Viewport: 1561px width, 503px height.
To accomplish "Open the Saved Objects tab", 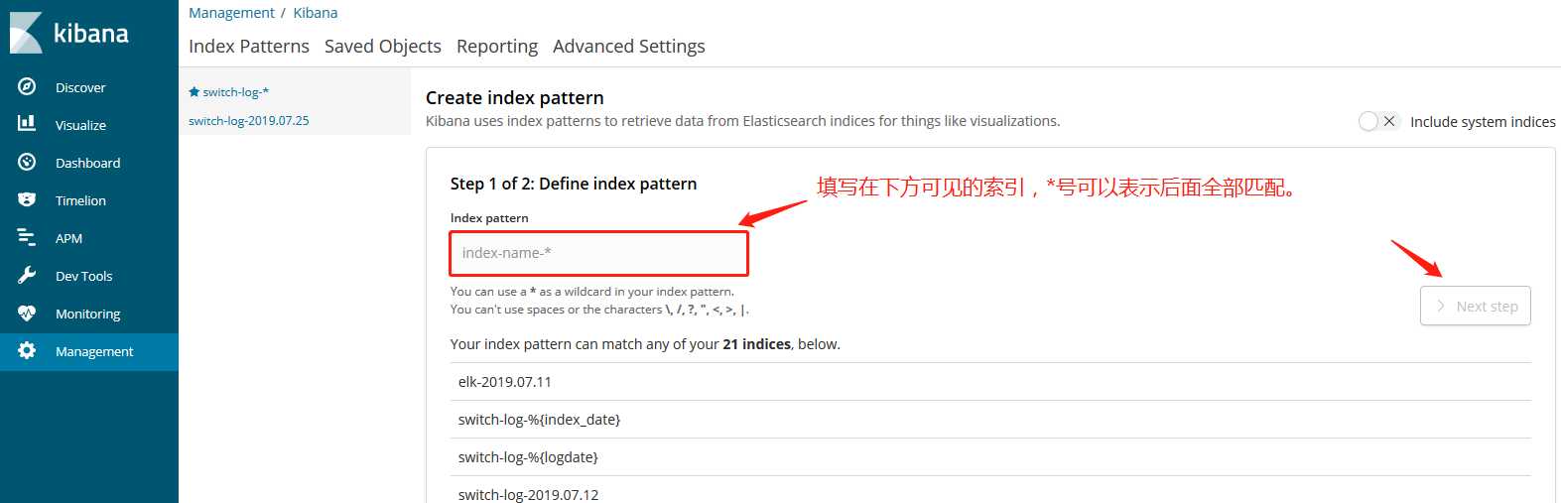I will [x=383, y=46].
